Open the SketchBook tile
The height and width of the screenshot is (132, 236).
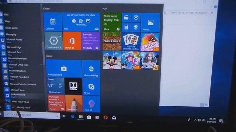[74, 103]
